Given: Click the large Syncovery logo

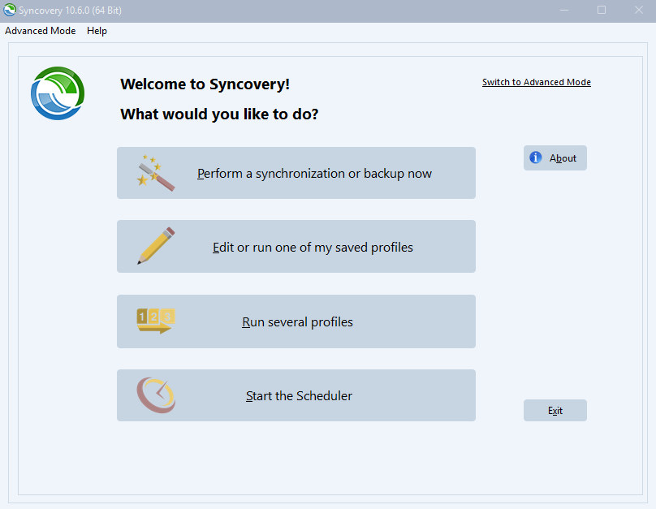Looking at the screenshot, I should point(58,93).
